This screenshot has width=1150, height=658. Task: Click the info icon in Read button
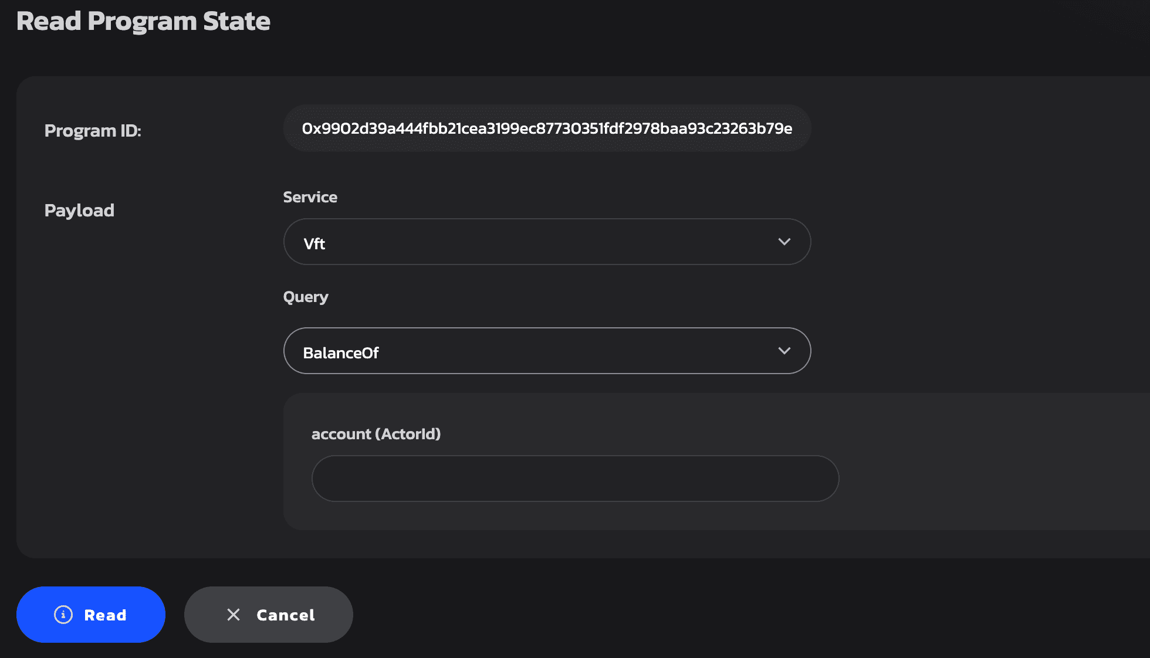click(x=63, y=614)
